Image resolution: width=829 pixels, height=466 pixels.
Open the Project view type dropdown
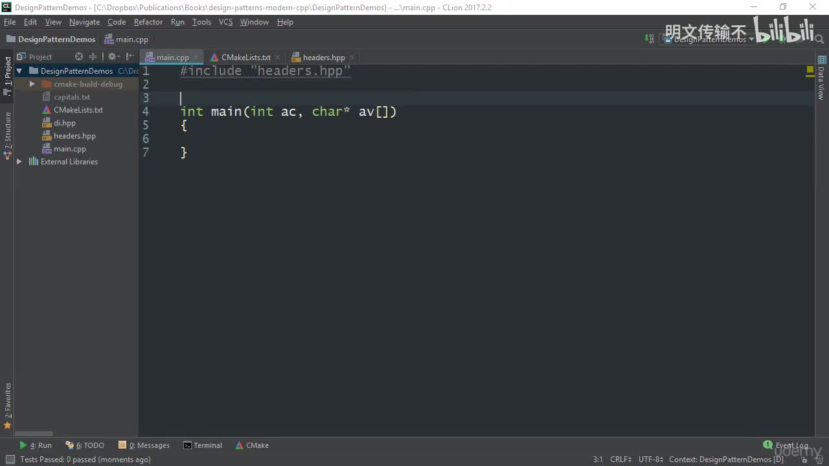(40, 57)
